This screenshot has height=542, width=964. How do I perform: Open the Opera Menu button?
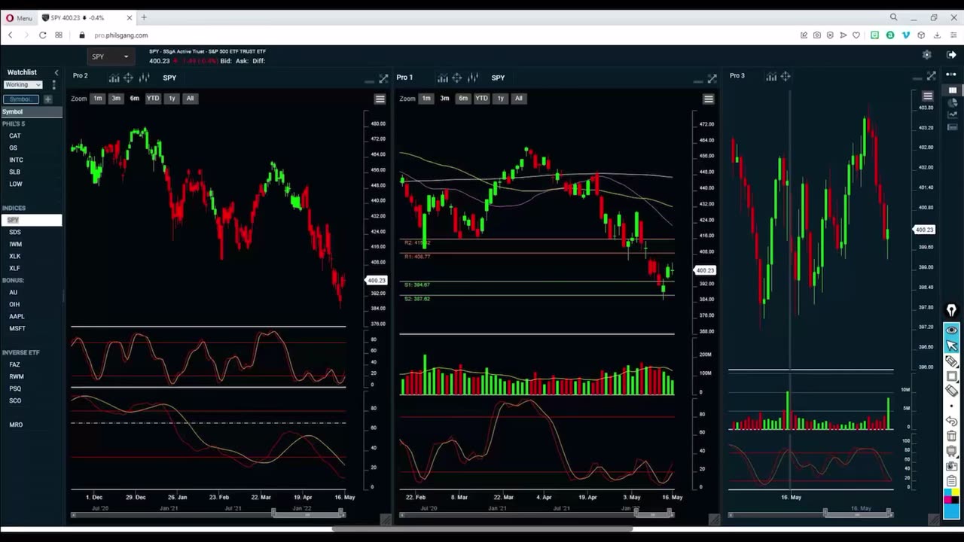(19, 17)
